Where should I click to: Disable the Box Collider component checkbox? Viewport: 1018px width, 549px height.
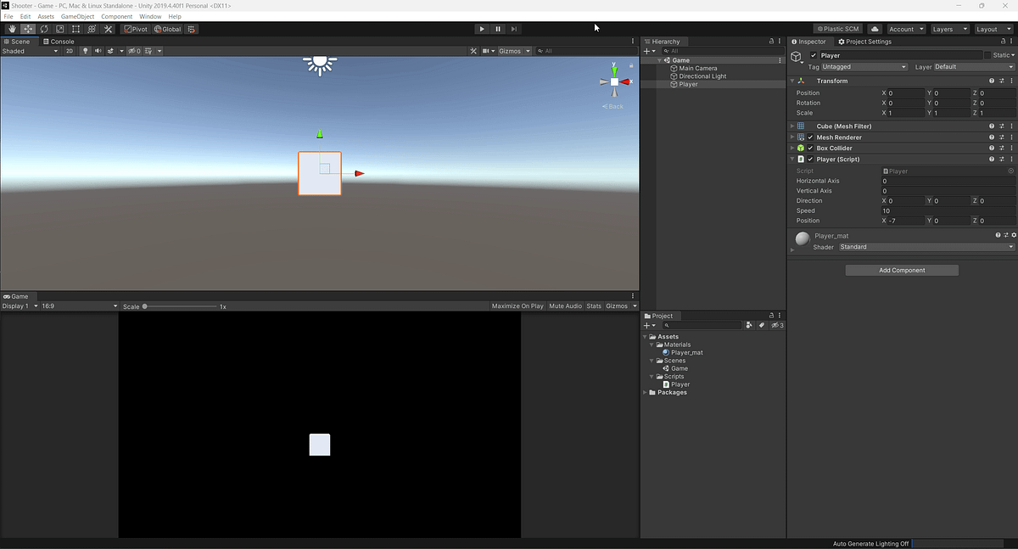(x=810, y=148)
